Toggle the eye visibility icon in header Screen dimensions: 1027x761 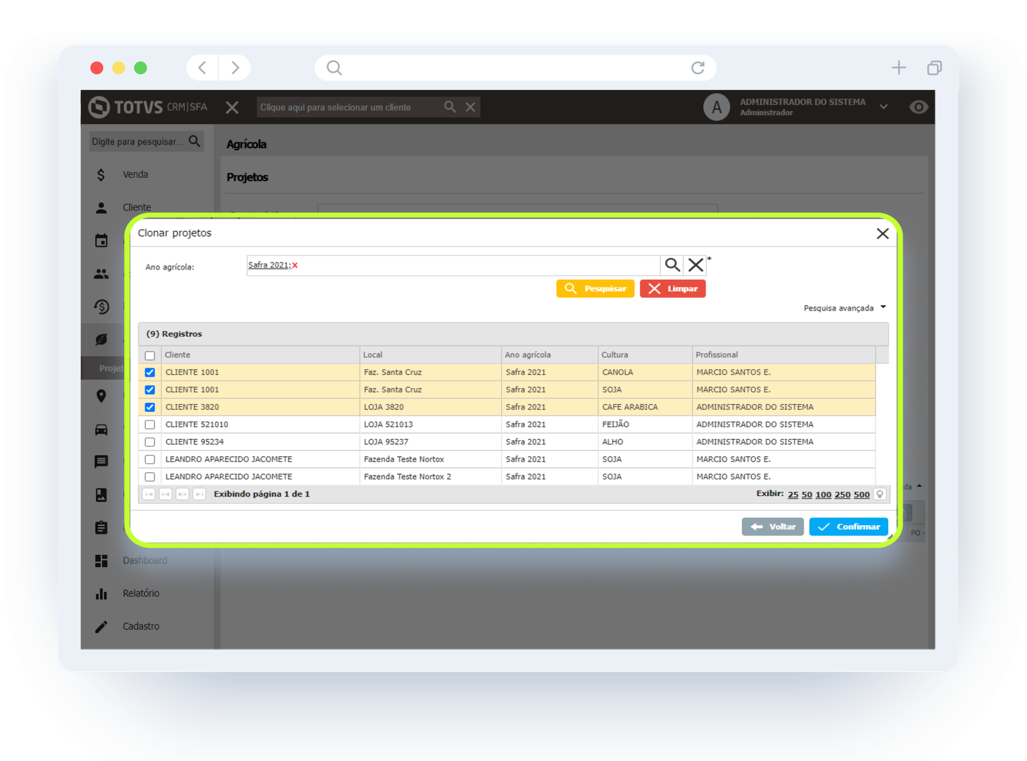click(919, 107)
